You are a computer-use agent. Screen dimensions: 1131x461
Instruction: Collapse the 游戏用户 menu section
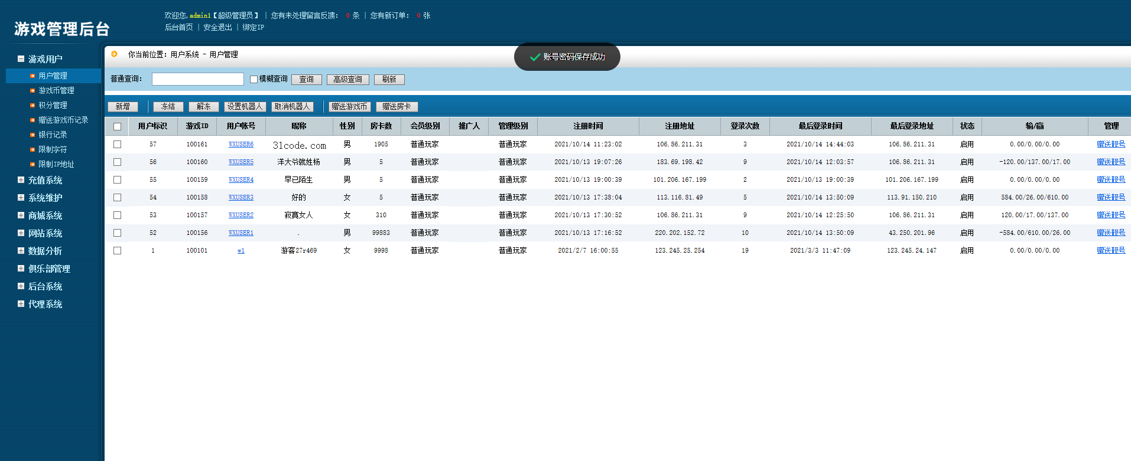[x=21, y=59]
